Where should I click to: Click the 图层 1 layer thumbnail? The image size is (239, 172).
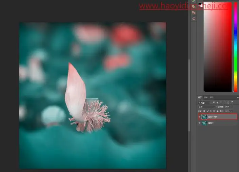point(204,123)
